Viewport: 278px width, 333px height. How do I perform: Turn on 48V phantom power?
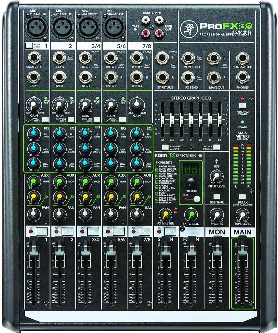pyautogui.click(x=242, y=106)
